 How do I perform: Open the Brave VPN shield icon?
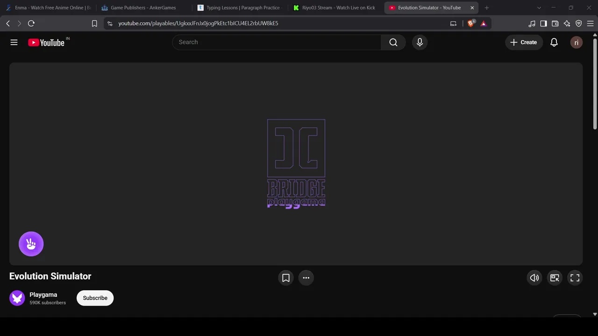(579, 23)
